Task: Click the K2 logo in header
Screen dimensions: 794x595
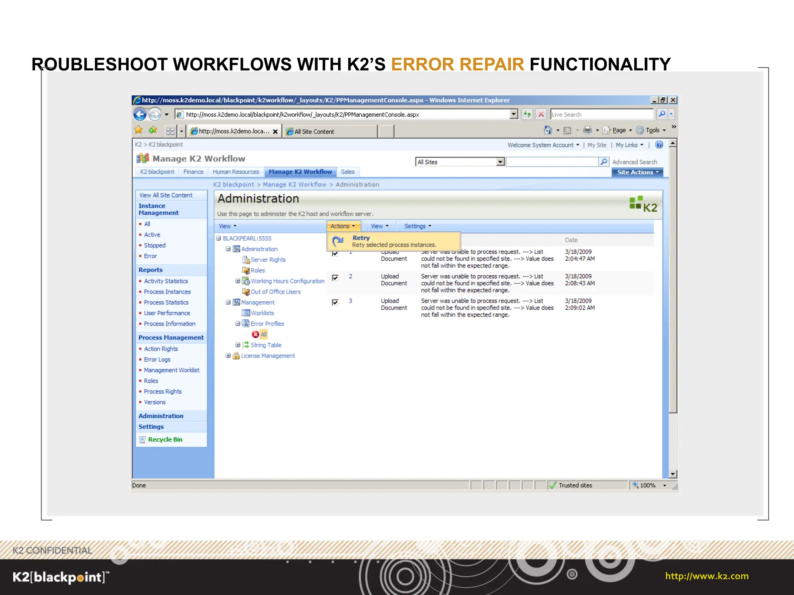Action: click(x=644, y=204)
